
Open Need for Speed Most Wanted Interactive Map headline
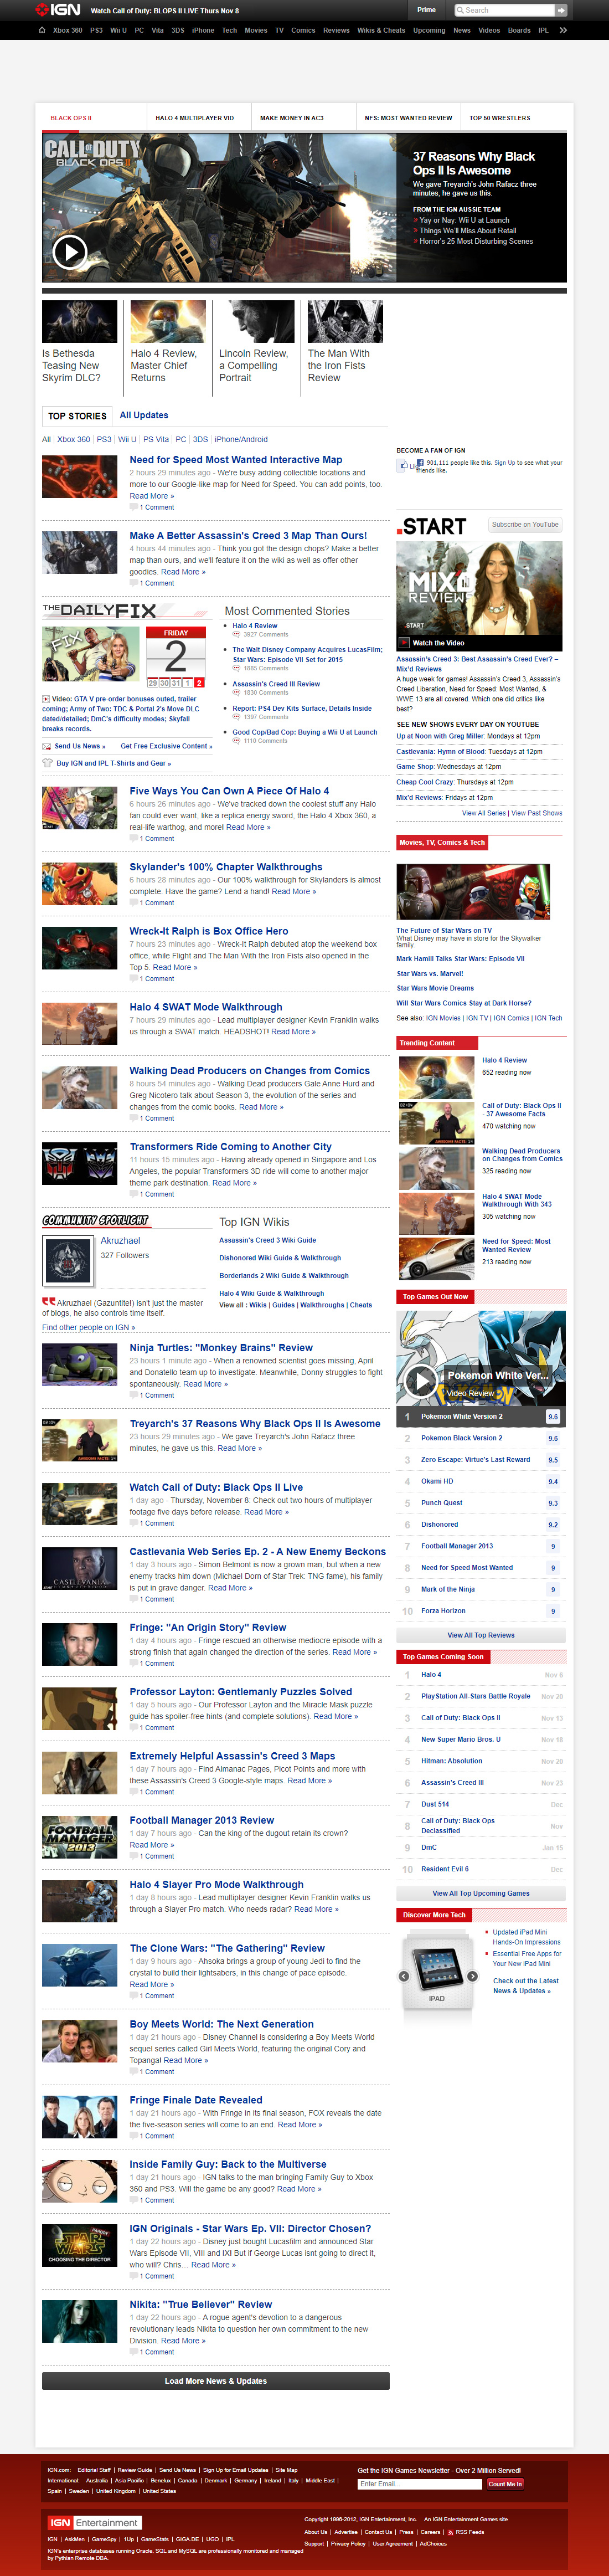[x=236, y=460]
